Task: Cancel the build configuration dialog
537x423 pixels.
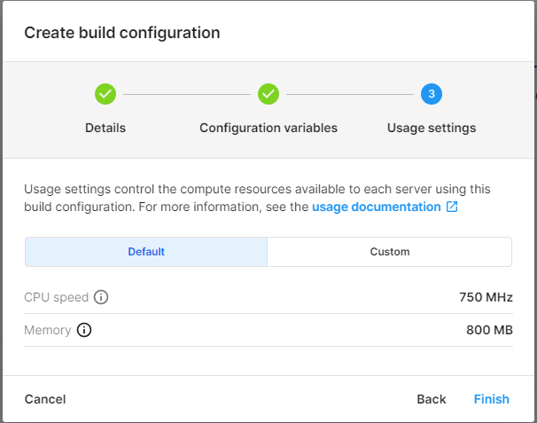Action: pos(45,399)
